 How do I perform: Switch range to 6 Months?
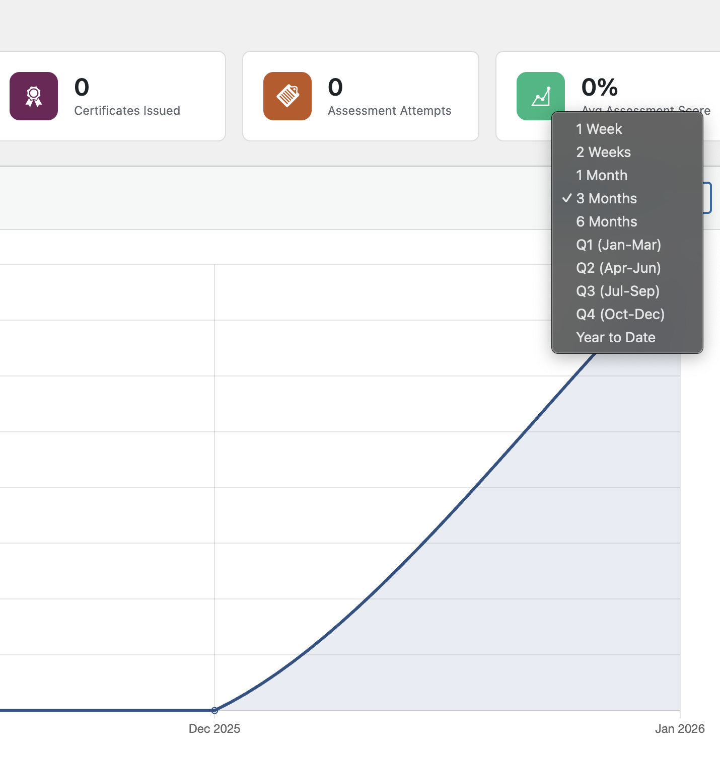(x=606, y=222)
